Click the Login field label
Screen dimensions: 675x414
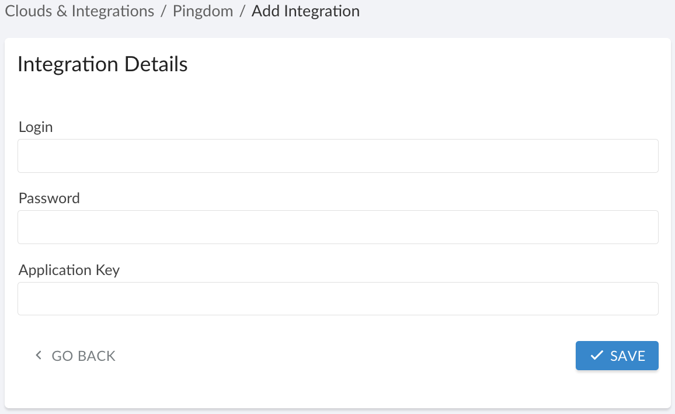[36, 127]
